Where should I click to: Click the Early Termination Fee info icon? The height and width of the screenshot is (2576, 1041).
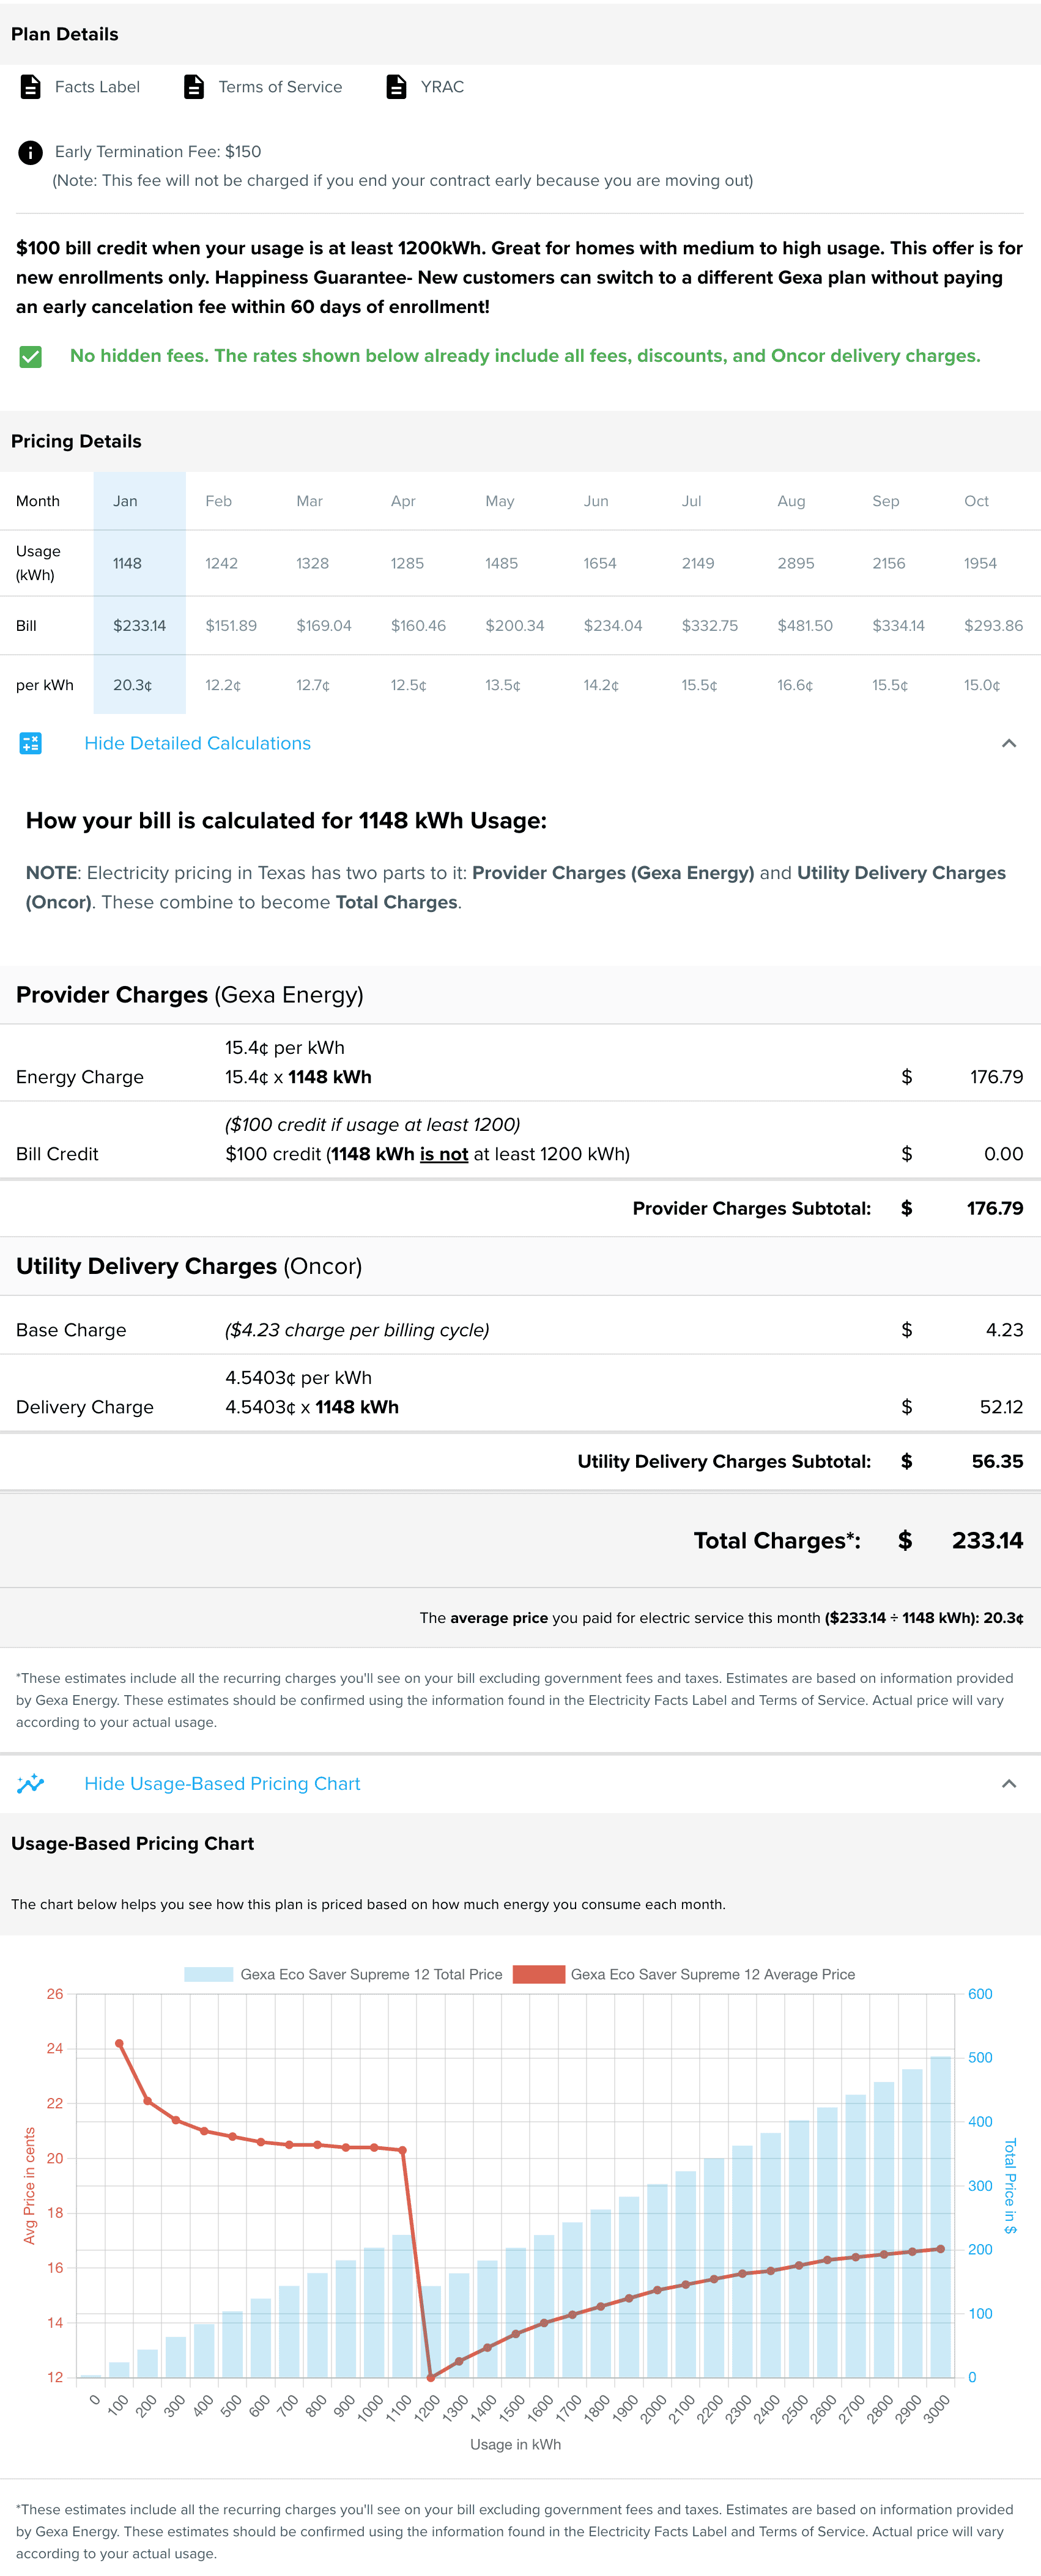point(31,152)
